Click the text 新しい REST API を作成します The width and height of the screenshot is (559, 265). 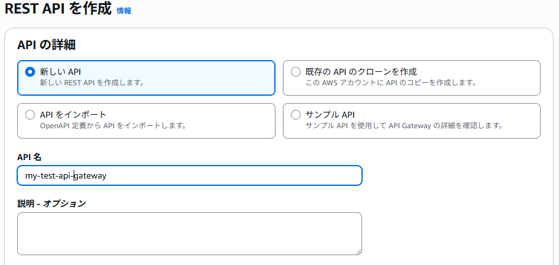coord(92,82)
